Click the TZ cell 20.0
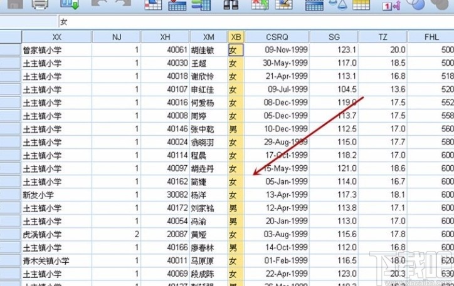Image resolution: width=454 pixels, height=286 pixels. [383, 50]
